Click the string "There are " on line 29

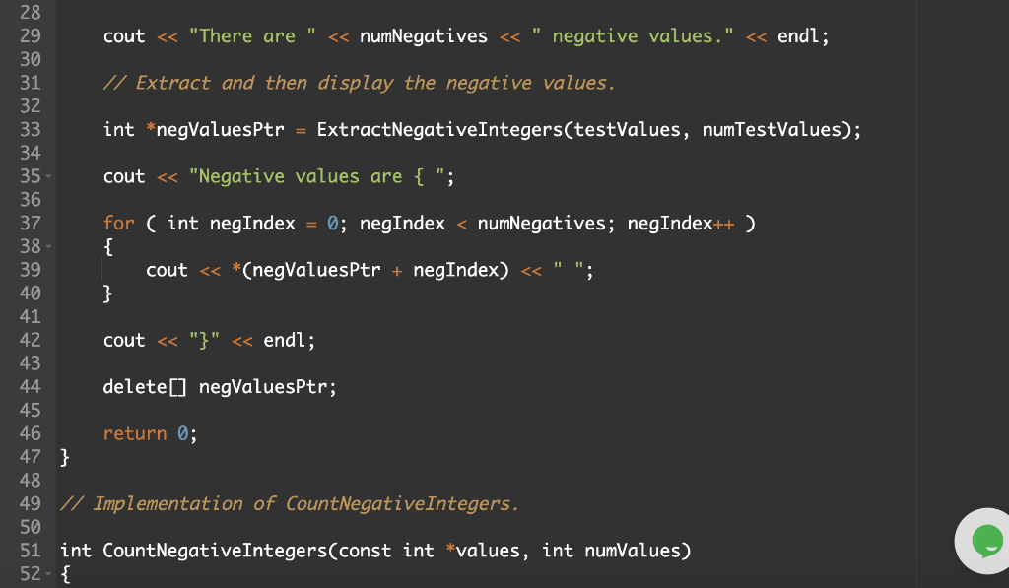pyautogui.click(x=252, y=36)
